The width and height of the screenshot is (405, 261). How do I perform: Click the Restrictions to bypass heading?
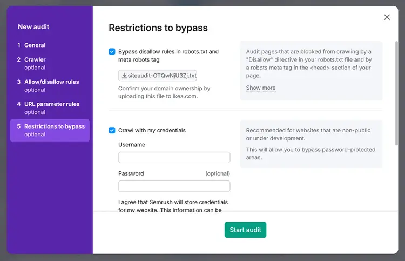pos(158,28)
